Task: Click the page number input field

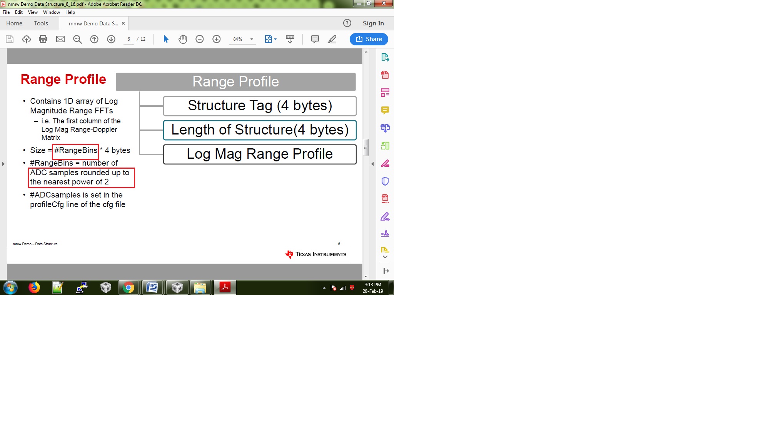Action: 129,39
